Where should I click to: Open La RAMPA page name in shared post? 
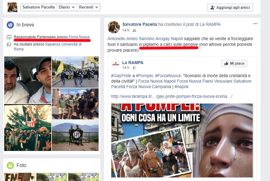(x=133, y=63)
